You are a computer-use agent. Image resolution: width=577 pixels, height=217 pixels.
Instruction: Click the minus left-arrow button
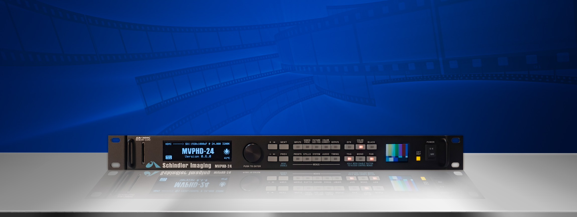(272, 159)
